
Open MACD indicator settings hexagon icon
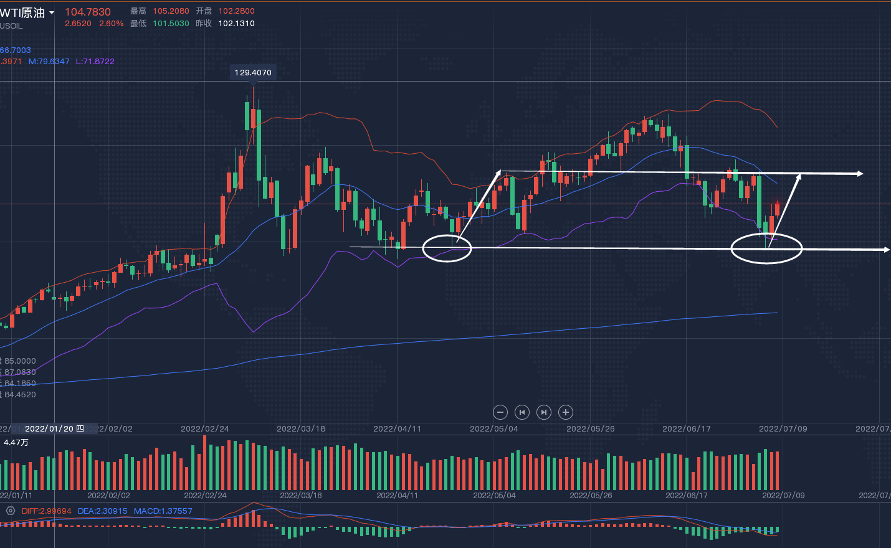pos(10,511)
